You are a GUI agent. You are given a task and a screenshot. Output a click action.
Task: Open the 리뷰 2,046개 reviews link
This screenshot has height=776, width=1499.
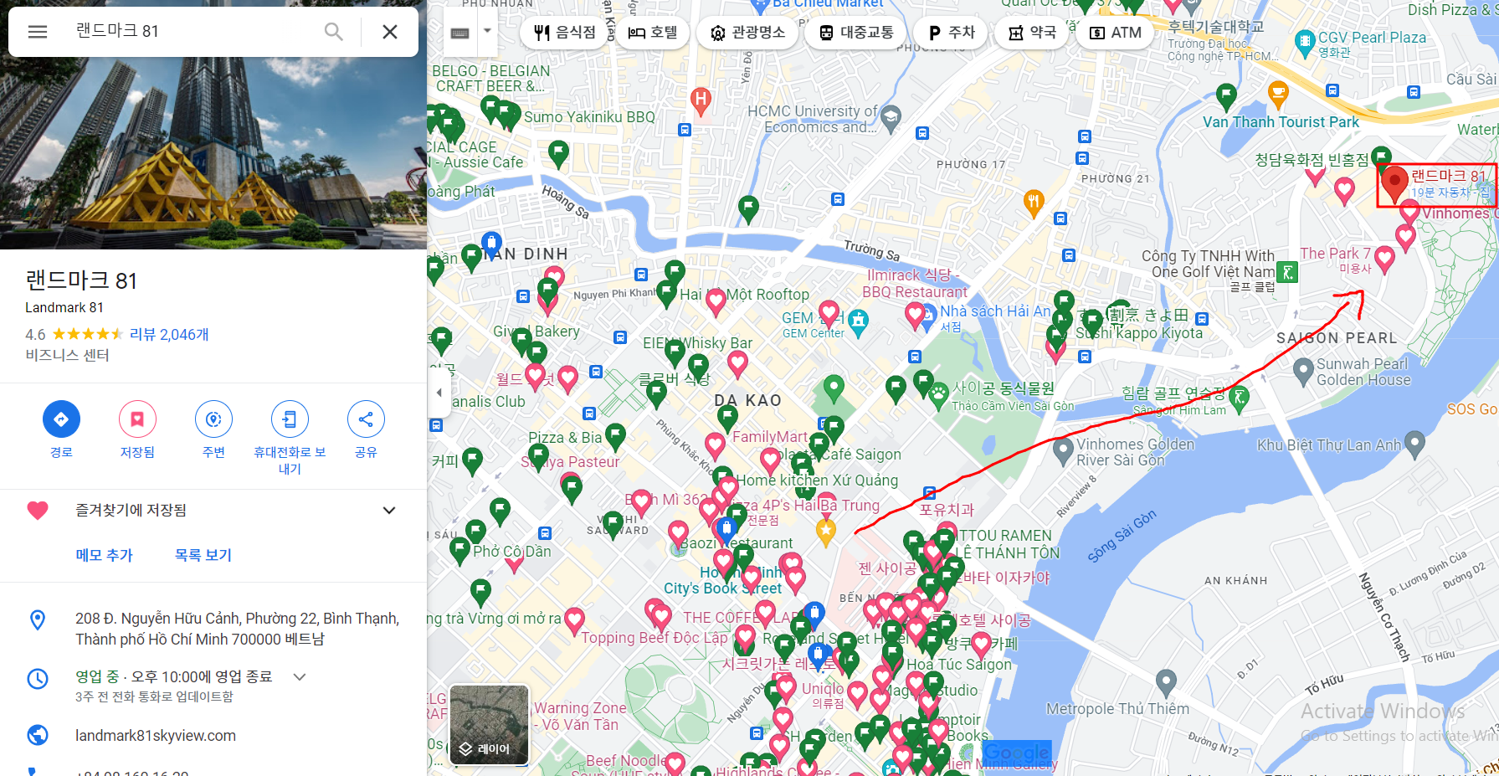tap(169, 334)
